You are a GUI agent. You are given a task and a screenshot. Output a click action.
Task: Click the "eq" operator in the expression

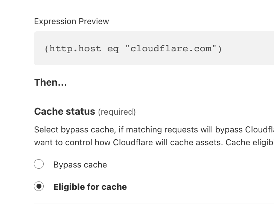tap(113, 49)
